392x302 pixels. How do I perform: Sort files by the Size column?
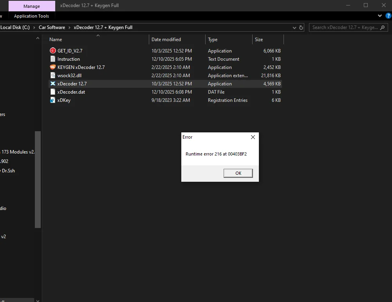coord(259,39)
